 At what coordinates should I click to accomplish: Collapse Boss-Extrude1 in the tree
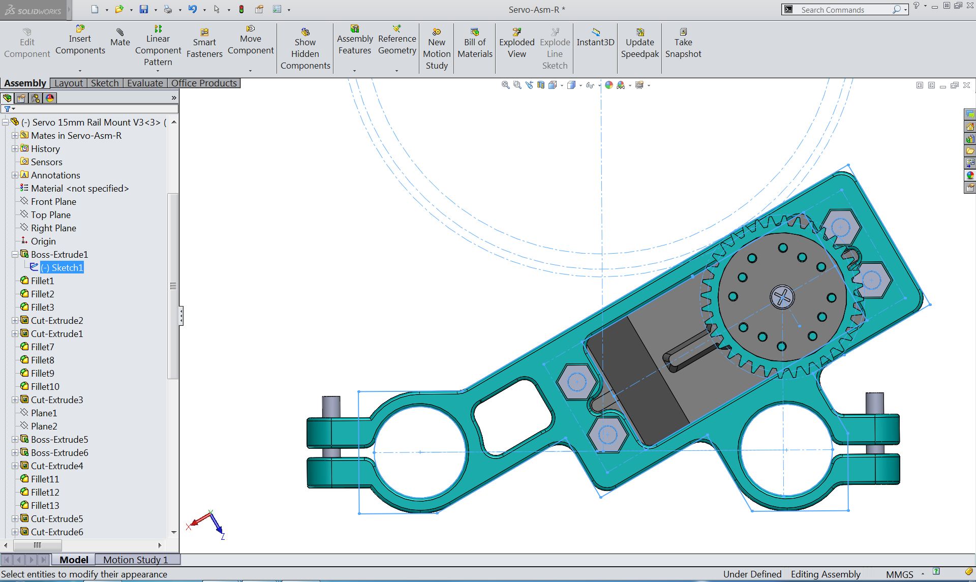click(14, 254)
